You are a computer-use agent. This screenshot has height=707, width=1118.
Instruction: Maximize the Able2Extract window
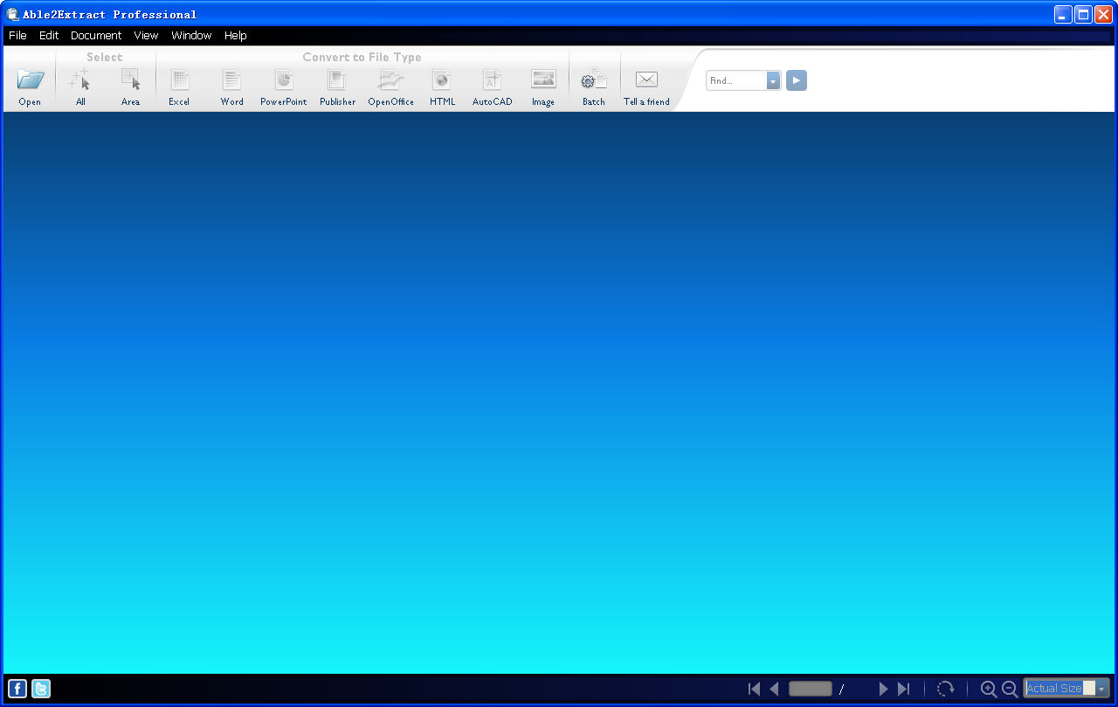coord(1083,14)
